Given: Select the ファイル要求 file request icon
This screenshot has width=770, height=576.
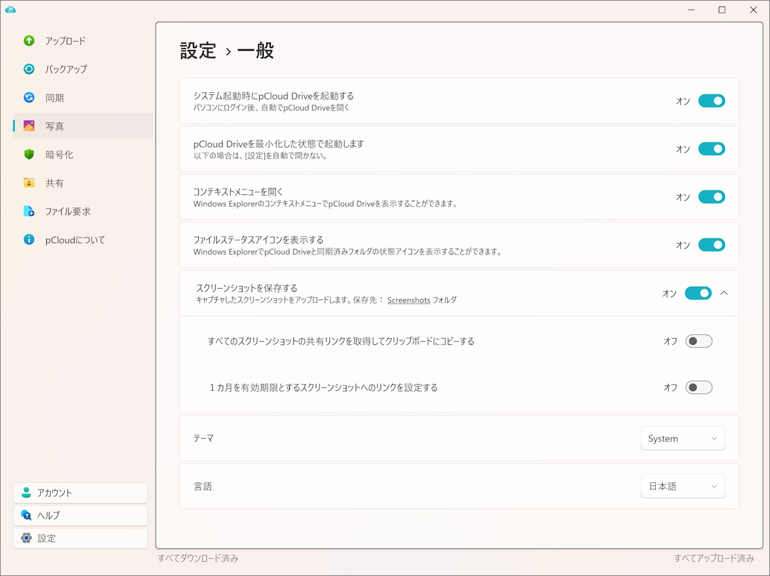Looking at the screenshot, I should [29, 211].
